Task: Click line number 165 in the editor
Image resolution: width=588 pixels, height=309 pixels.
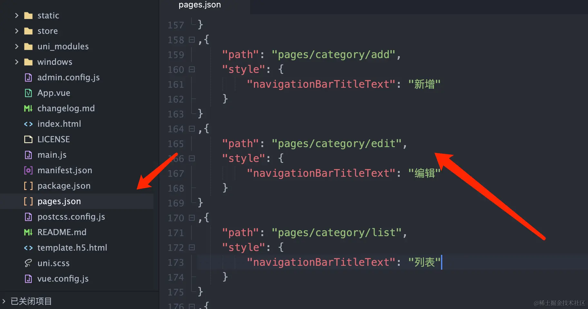Action: [x=176, y=144]
